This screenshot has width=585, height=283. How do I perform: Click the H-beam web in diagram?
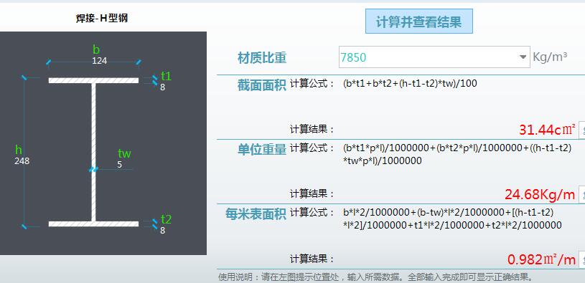coord(93,153)
